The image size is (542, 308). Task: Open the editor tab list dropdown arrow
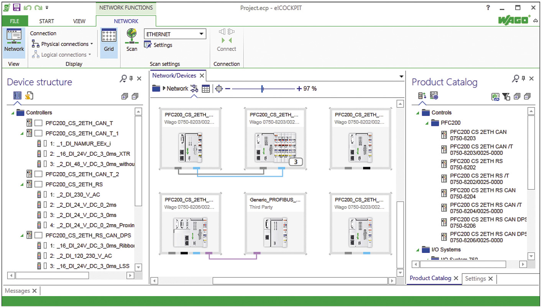[401, 77]
